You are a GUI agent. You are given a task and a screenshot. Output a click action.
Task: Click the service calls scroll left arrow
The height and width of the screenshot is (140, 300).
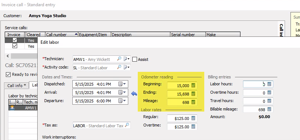8,56
